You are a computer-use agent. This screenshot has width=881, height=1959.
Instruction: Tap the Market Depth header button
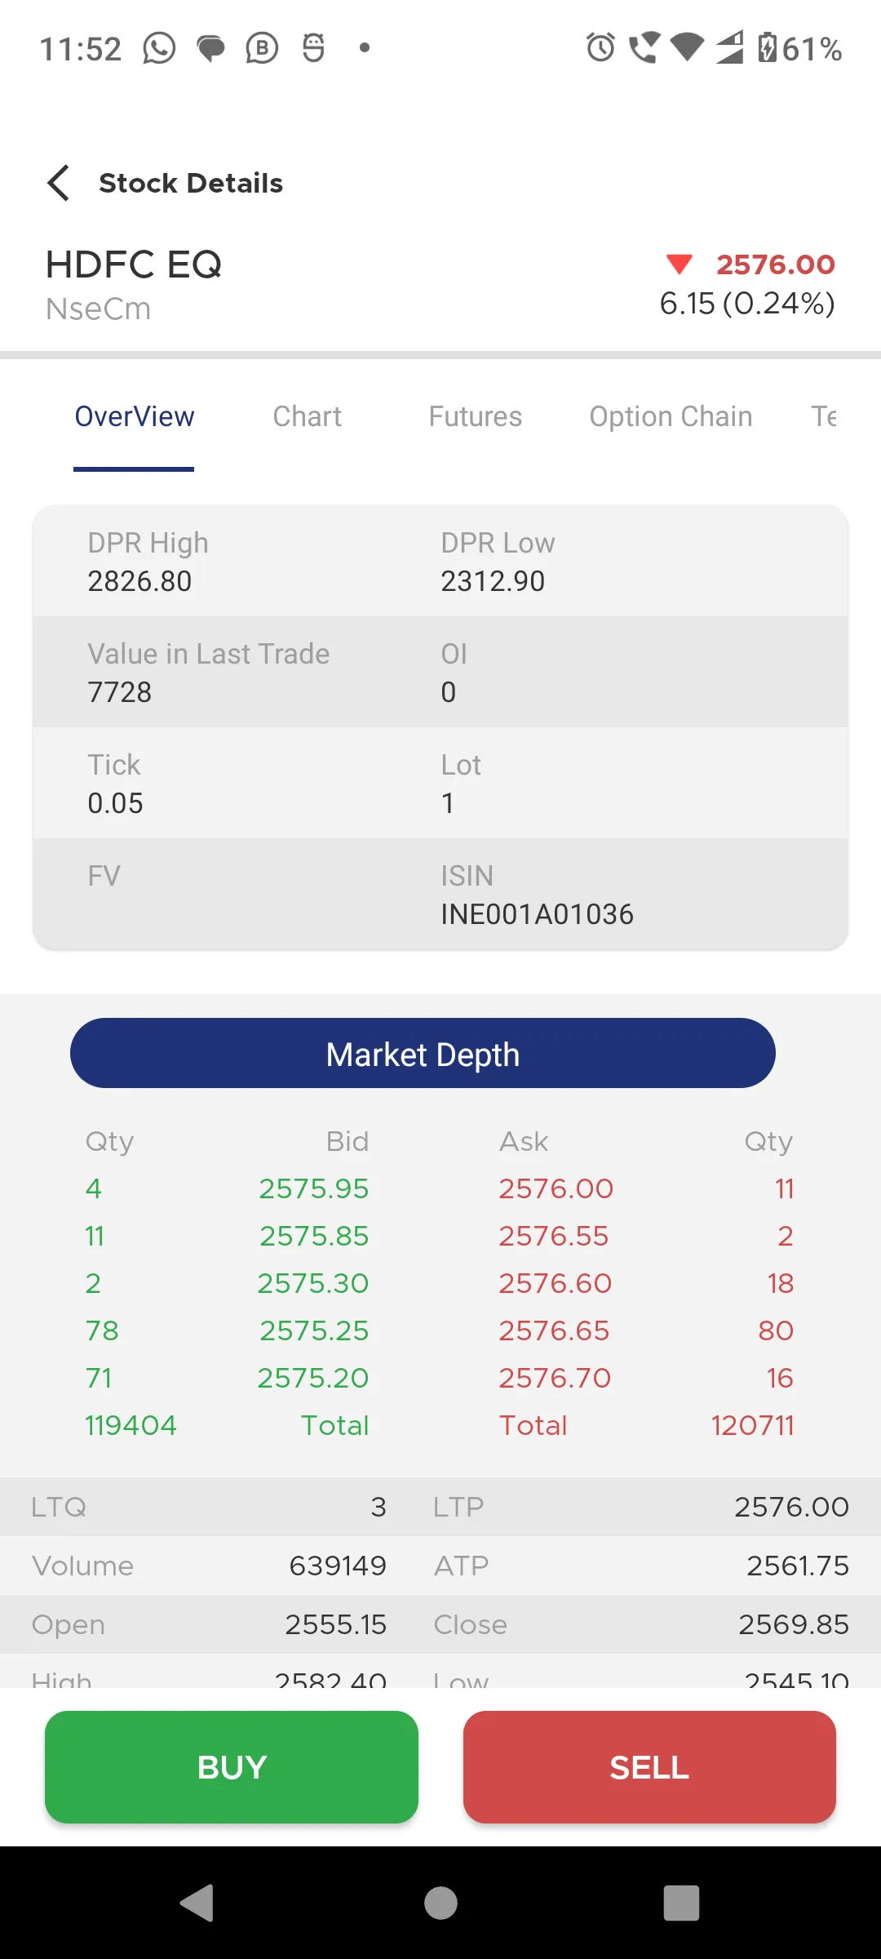point(423,1053)
